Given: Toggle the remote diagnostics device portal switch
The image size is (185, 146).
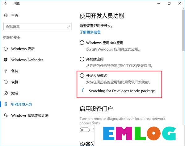Looking at the screenshot, I should [x=85, y=130].
